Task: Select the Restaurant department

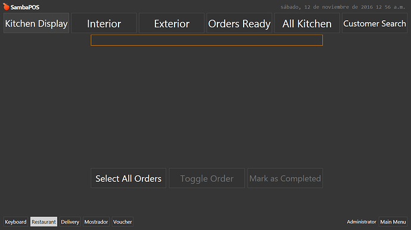Action: [x=43, y=222]
